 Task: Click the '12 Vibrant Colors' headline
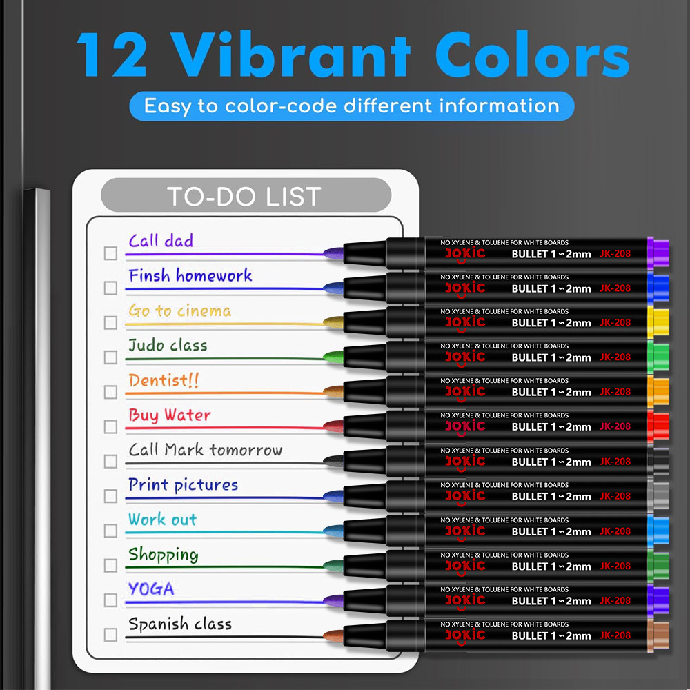click(x=353, y=55)
